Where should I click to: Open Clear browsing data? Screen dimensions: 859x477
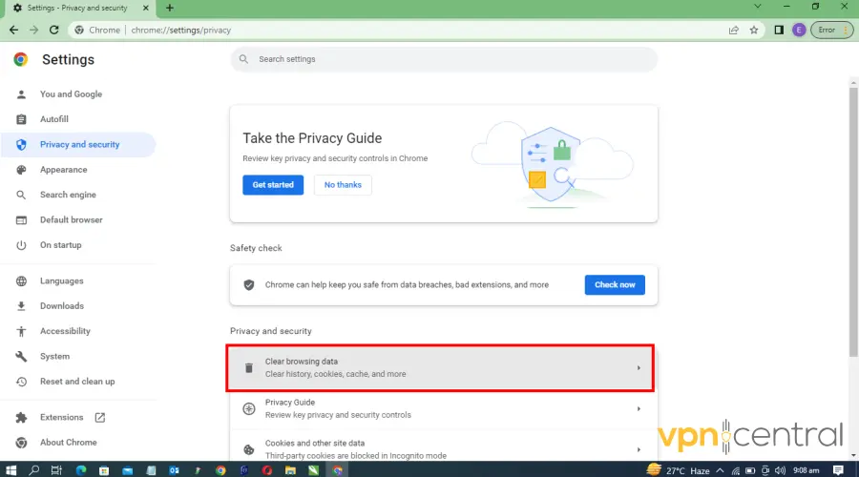pyautogui.click(x=440, y=368)
